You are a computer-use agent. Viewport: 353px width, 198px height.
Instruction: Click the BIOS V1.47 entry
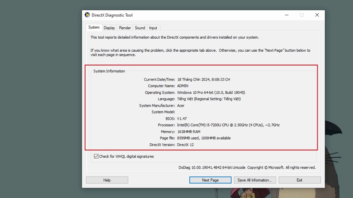point(182,118)
